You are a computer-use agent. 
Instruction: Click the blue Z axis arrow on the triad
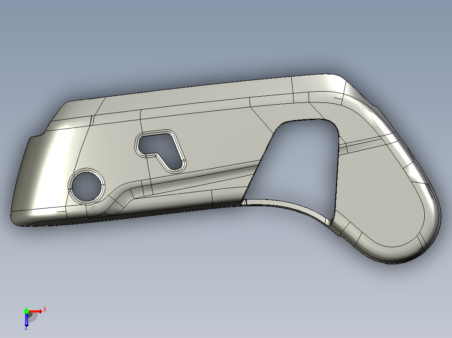26,320
